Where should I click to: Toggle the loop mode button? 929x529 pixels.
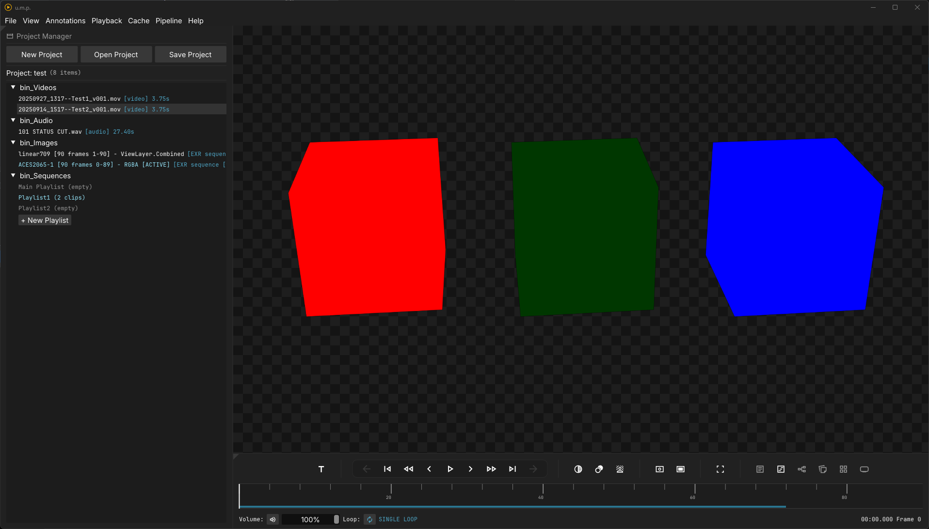(369, 519)
